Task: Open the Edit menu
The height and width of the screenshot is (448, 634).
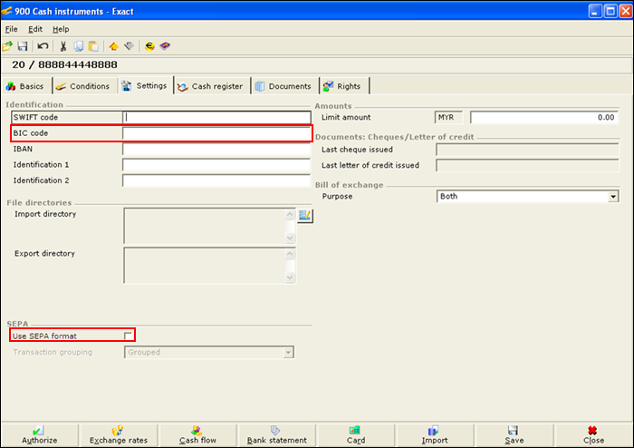Action: [x=34, y=29]
